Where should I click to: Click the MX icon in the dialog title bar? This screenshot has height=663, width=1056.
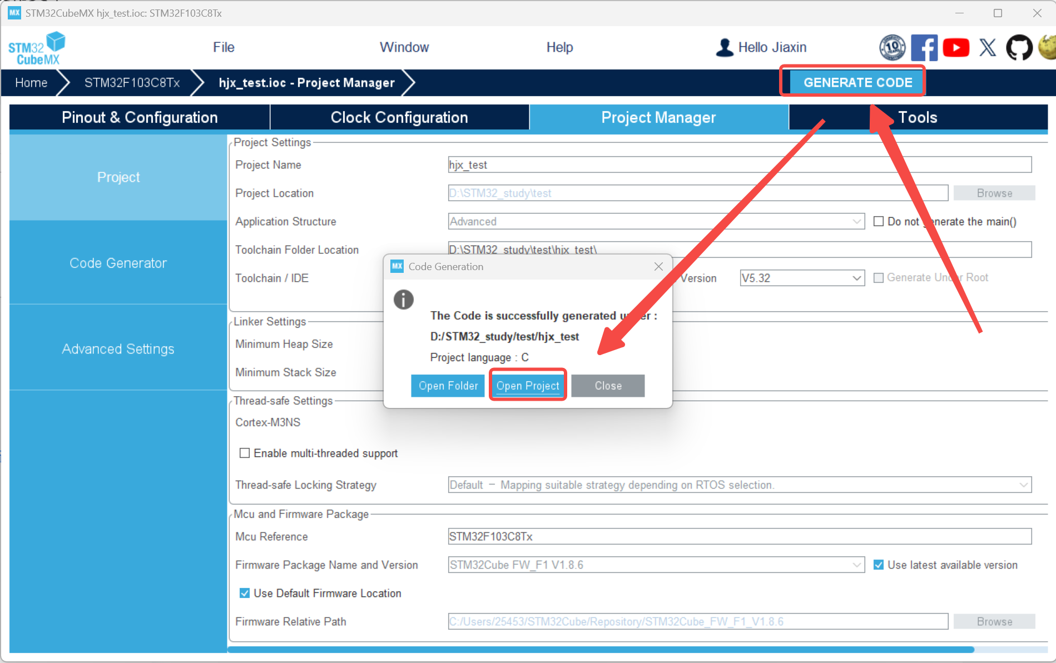[x=397, y=266]
